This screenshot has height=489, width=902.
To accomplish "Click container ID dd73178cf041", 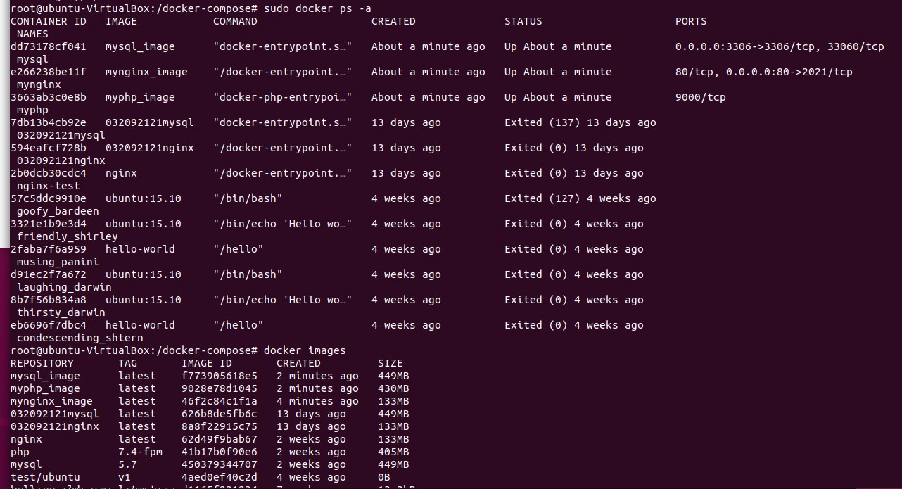I will pos(49,46).
